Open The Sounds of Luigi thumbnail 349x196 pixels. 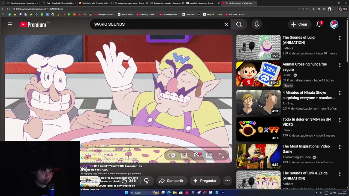(x=258, y=47)
